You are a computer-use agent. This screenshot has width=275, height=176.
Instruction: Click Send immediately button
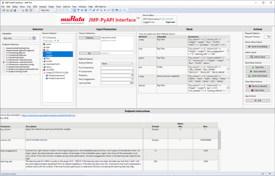pos(258,47)
